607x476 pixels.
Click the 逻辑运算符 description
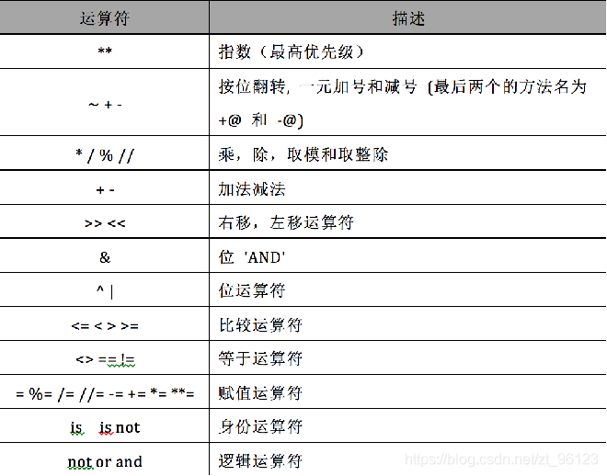[260, 461]
